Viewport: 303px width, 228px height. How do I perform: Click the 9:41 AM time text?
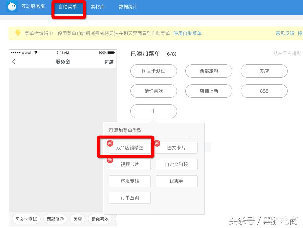(63, 53)
